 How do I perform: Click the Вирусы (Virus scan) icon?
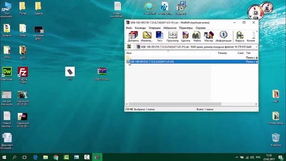coord(240,37)
